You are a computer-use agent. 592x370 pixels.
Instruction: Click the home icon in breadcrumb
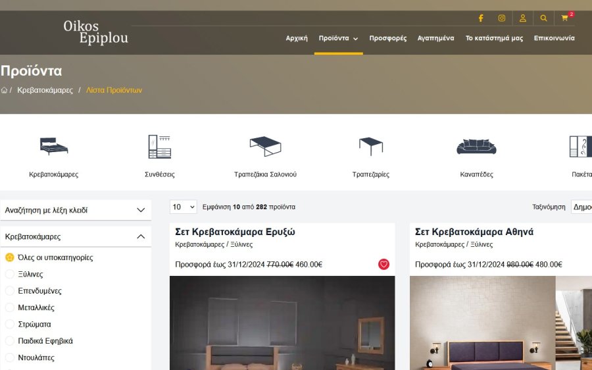click(x=4, y=90)
